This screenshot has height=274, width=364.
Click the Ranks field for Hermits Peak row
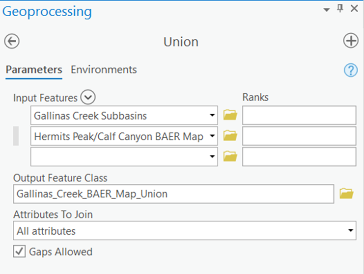299,137
